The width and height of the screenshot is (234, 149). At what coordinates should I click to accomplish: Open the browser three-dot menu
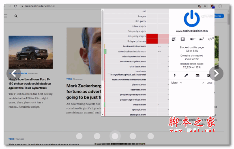(x=226, y=6)
